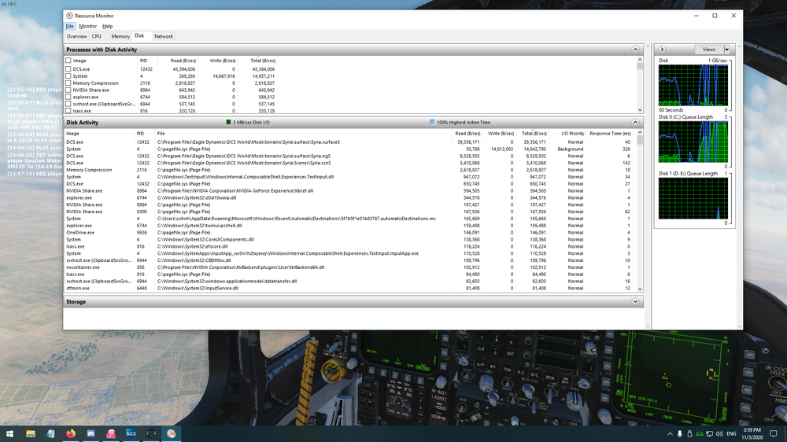Open File Explorer from the taskbar
This screenshot has height=442, width=787.
30,433
